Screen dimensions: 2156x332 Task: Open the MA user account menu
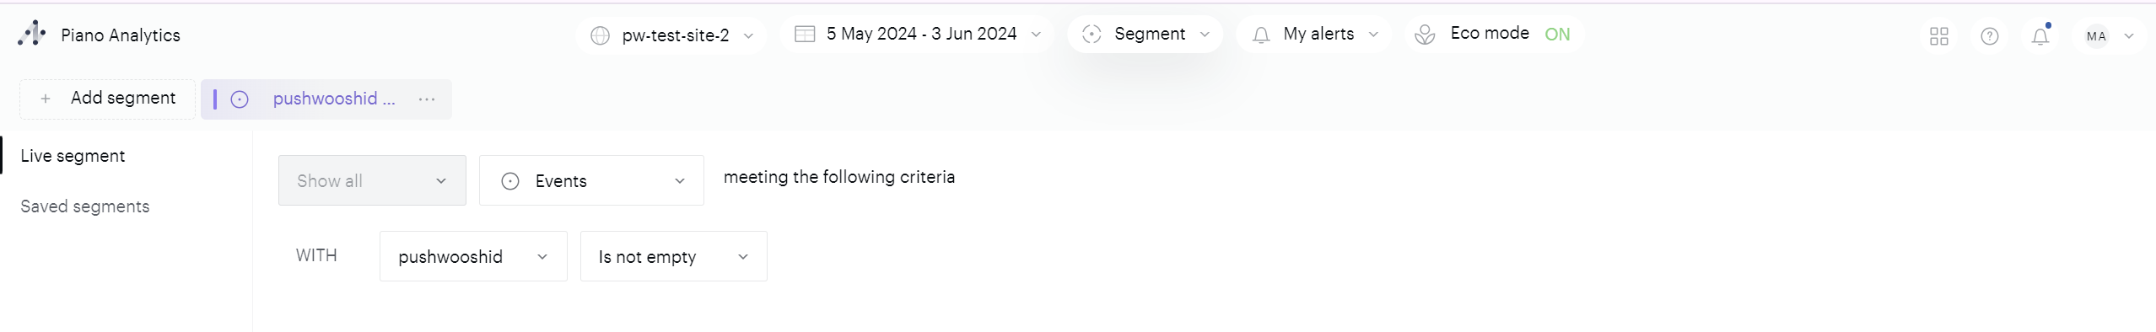click(2109, 36)
